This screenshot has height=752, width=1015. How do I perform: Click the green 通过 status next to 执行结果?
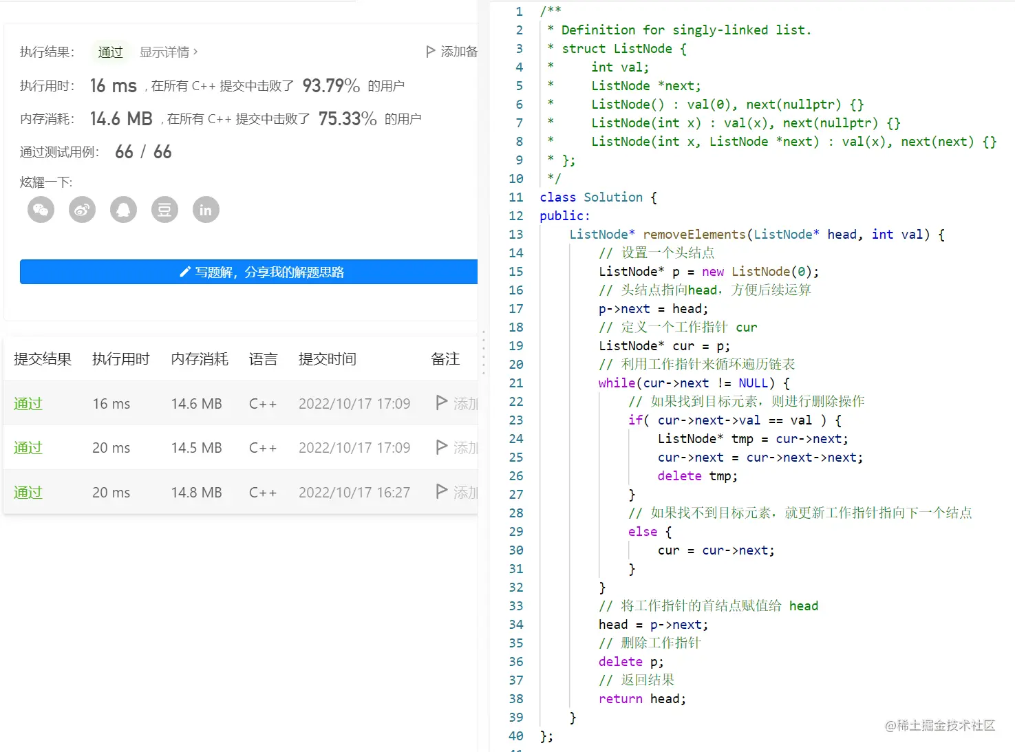click(x=110, y=52)
